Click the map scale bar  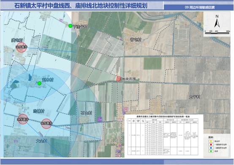[217, 32]
